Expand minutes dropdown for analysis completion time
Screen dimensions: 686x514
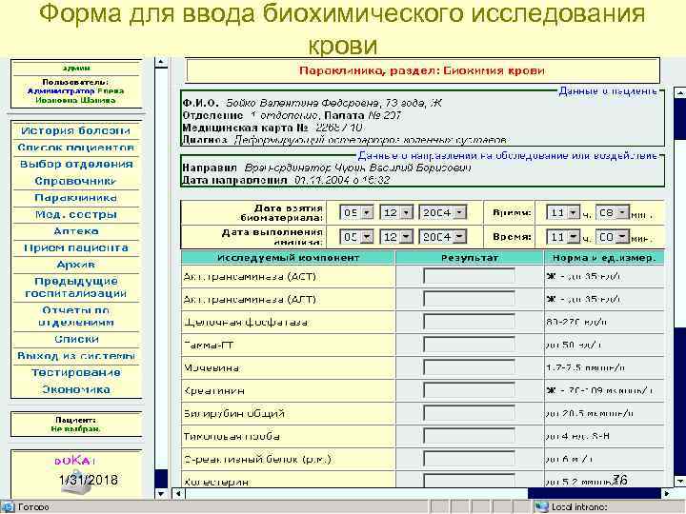[622, 236]
